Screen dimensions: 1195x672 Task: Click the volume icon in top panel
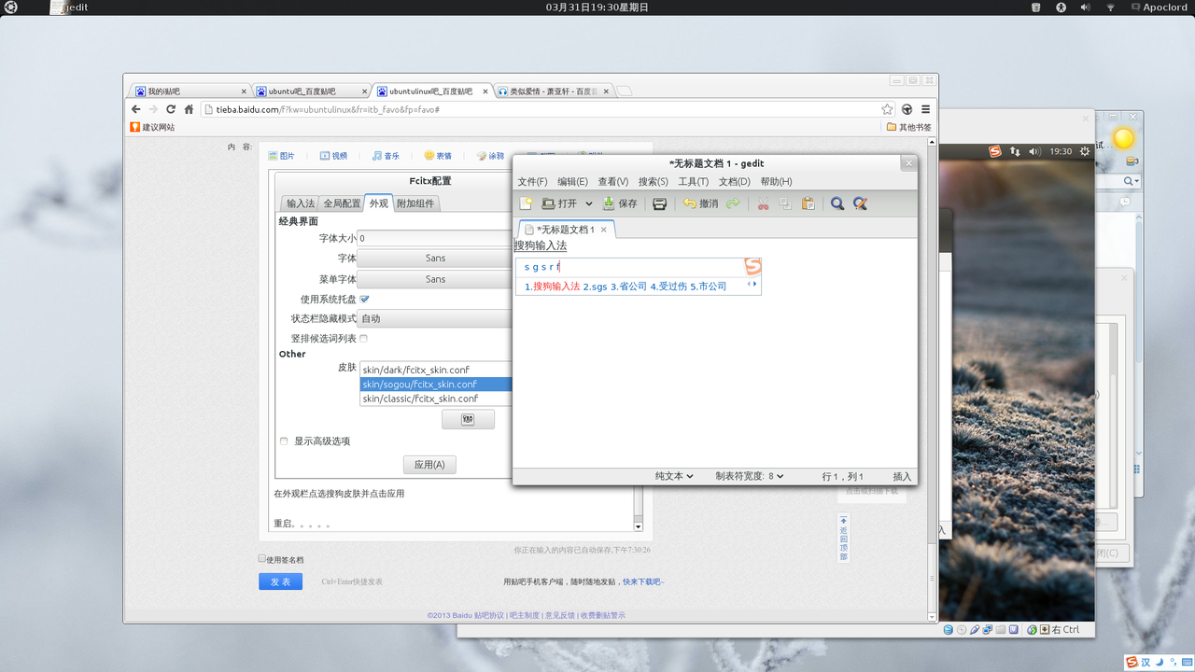tap(1085, 7)
